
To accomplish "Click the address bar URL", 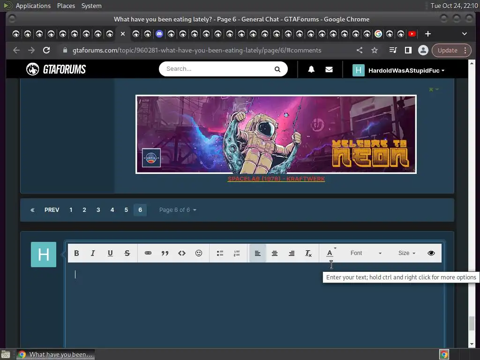I will coord(197,50).
